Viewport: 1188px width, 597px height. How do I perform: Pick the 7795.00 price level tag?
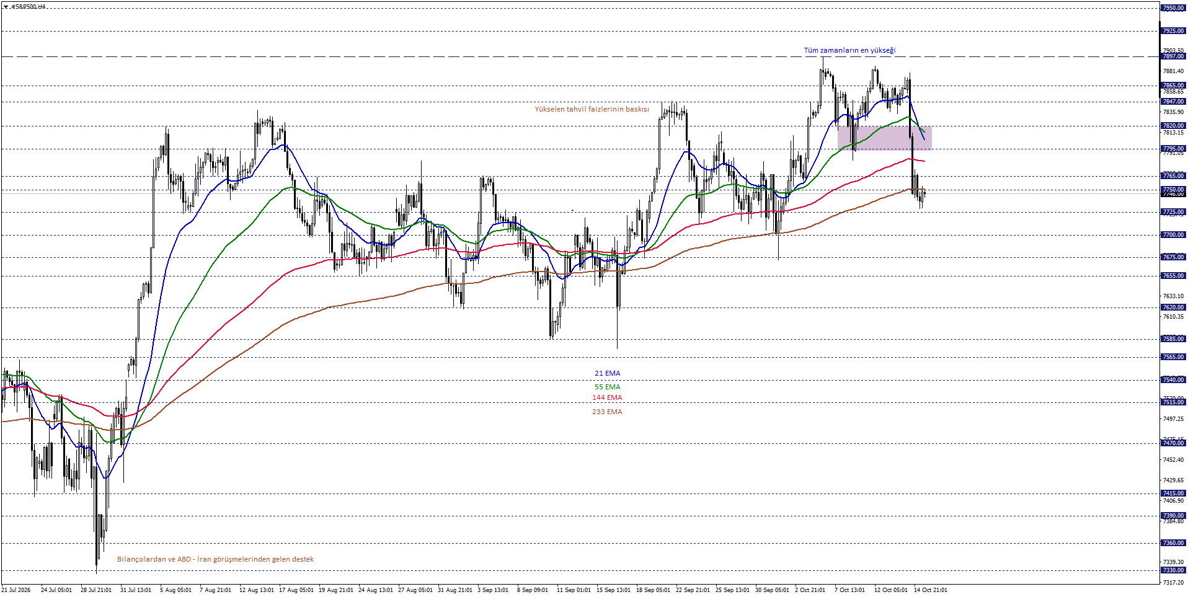click(x=1173, y=149)
